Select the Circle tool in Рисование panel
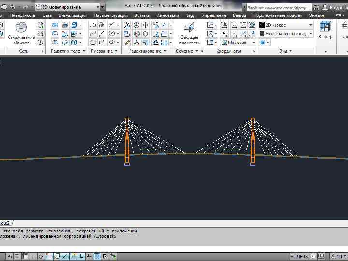The image size is (348, 261). point(112,34)
